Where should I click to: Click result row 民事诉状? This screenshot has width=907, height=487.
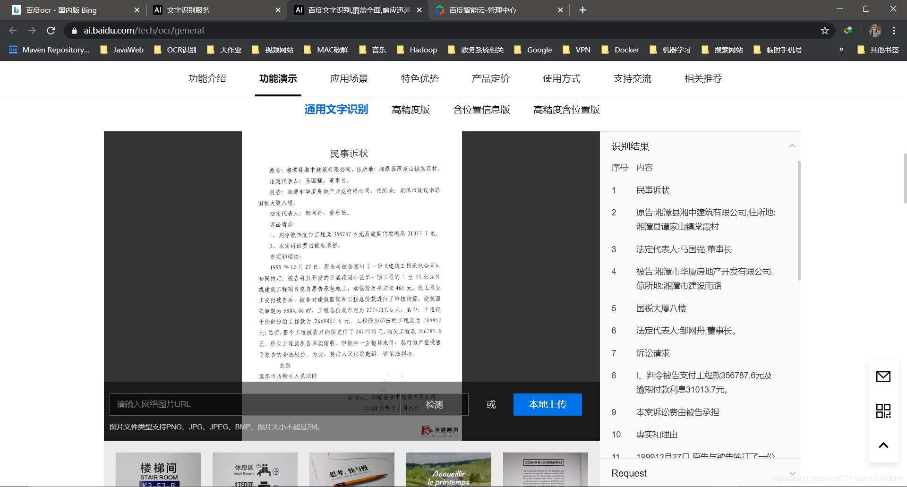653,190
